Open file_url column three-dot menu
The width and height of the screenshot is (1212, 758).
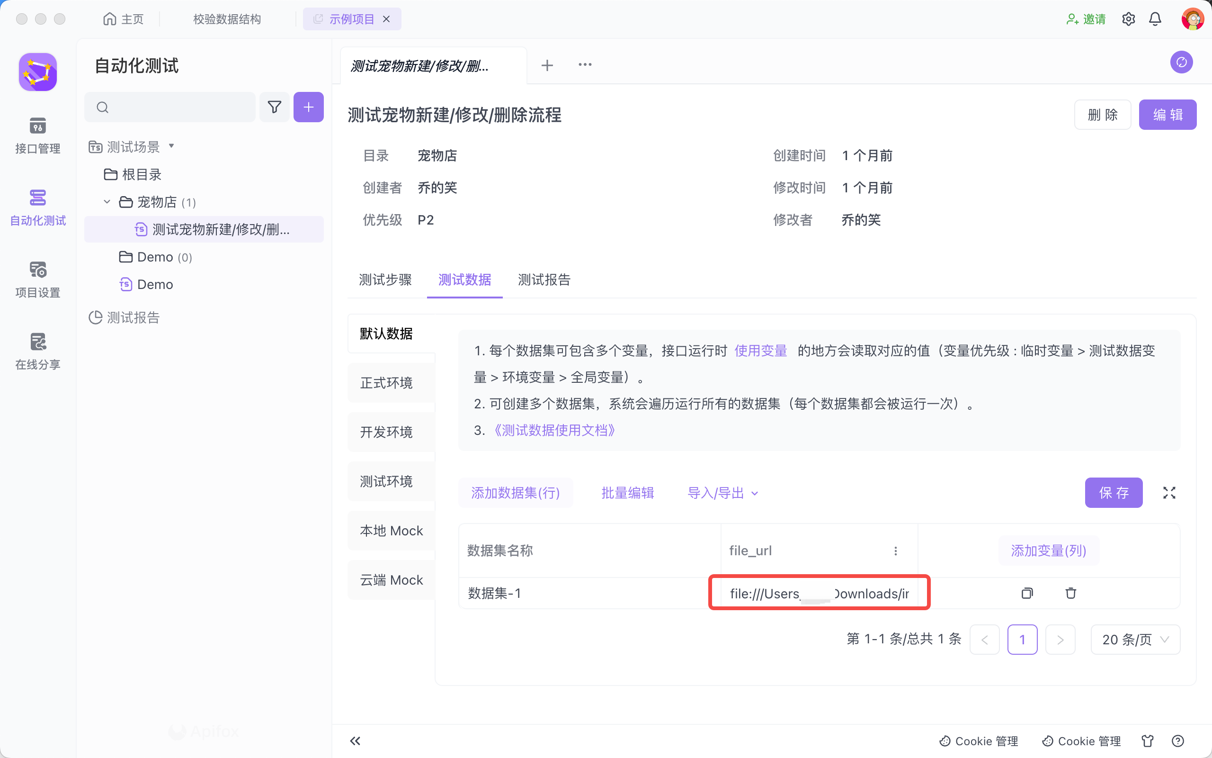pos(895,550)
